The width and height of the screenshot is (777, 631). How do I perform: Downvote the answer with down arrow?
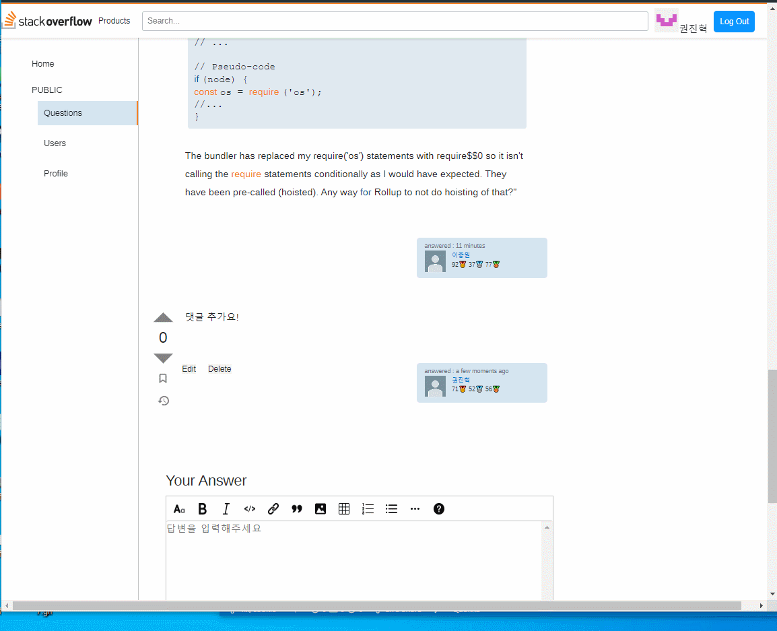coord(163,358)
